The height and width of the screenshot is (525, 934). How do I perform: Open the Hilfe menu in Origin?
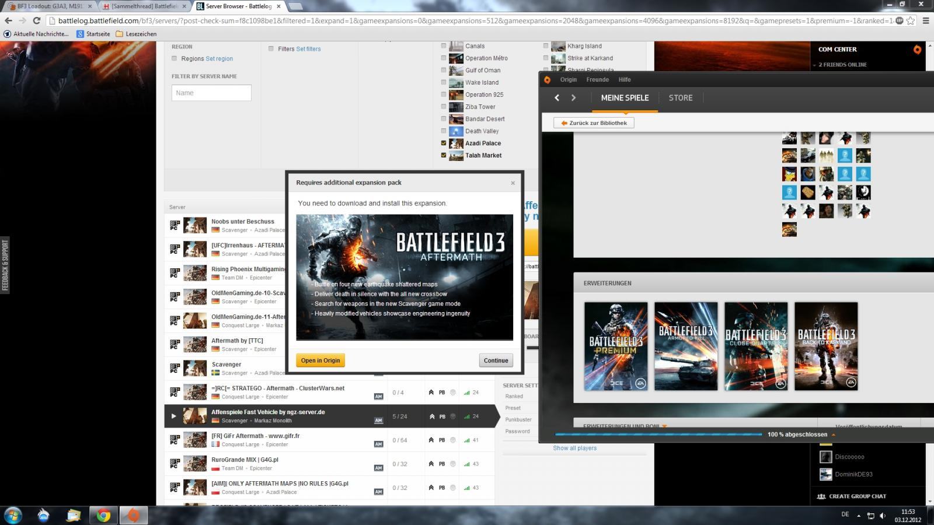point(625,80)
